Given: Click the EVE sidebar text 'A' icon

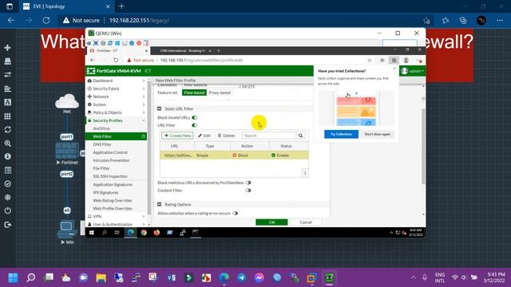Looking at the screenshot, I should coord(7,102).
